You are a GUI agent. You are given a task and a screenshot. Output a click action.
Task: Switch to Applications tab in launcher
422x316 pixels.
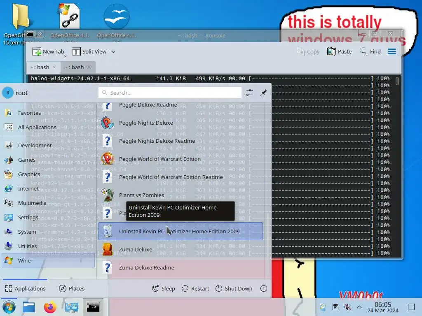(25, 288)
